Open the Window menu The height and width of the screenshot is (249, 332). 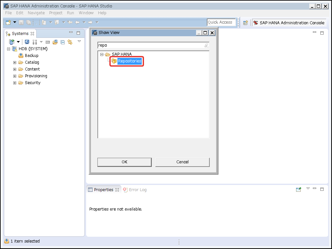86,13
